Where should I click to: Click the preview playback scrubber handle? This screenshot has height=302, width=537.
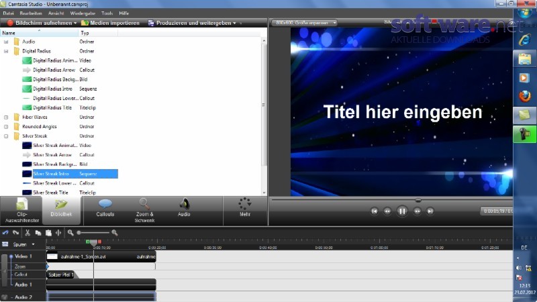pos(418,199)
